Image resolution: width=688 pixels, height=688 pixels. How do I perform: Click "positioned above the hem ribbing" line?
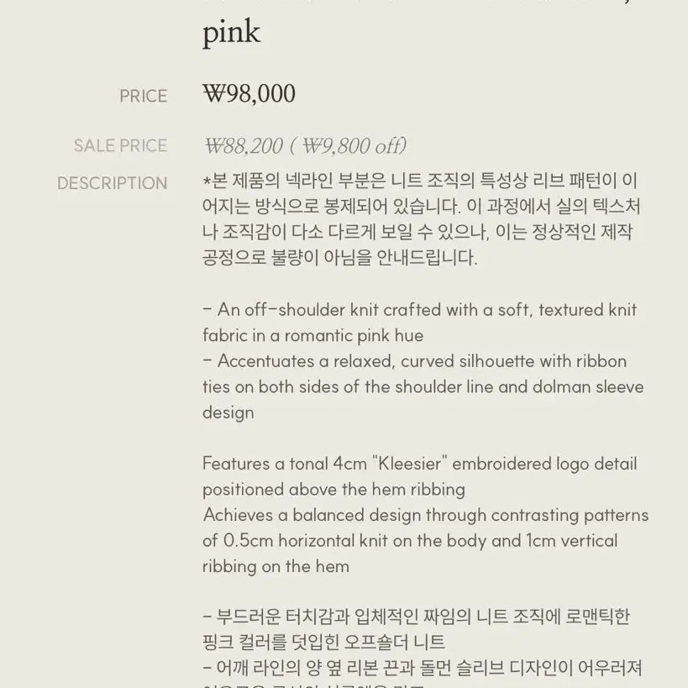click(x=333, y=489)
